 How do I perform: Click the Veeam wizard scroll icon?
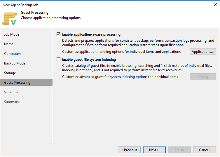[x=10, y=19]
